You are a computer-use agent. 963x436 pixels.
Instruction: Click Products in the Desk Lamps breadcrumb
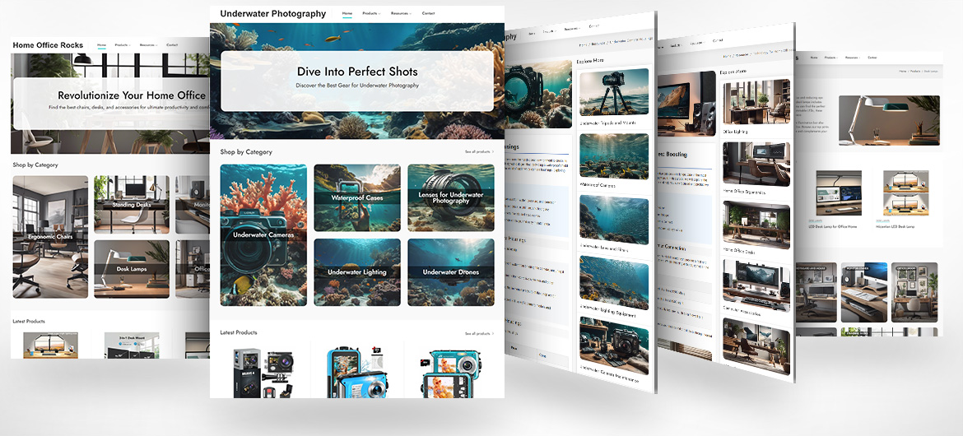[916, 72]
